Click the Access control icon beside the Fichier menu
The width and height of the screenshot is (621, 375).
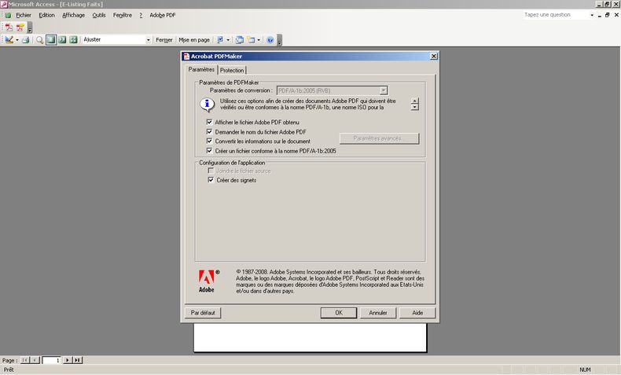point(8,15)
